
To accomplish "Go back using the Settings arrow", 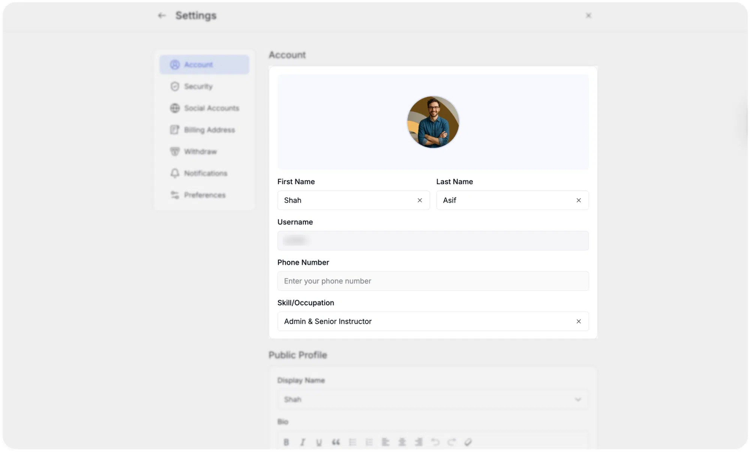I will pyautogui.click(x=162, y=15).
